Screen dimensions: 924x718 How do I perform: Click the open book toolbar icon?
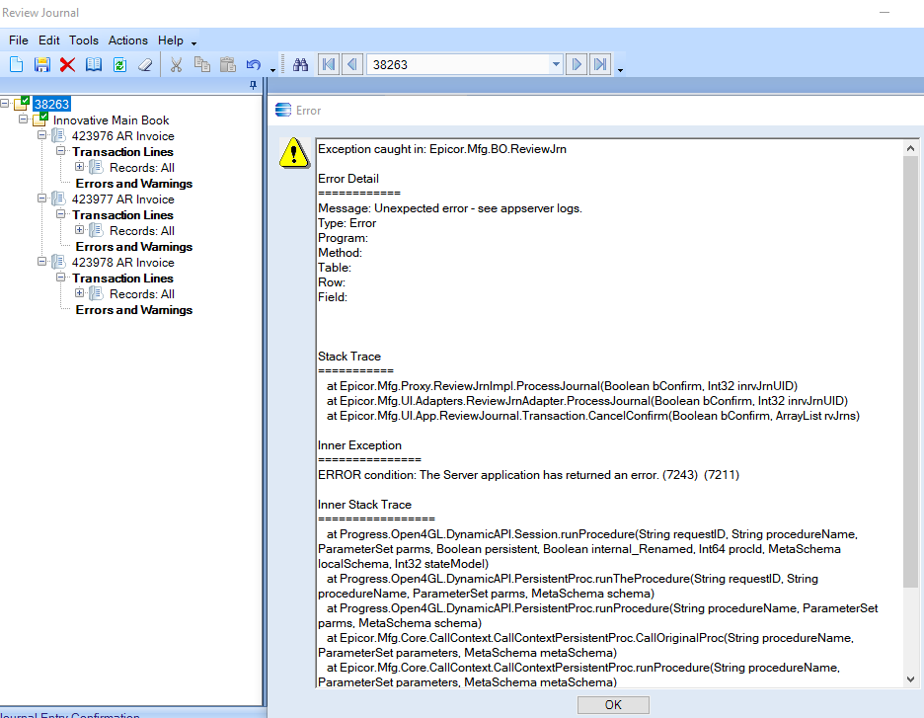click(94, 64)
